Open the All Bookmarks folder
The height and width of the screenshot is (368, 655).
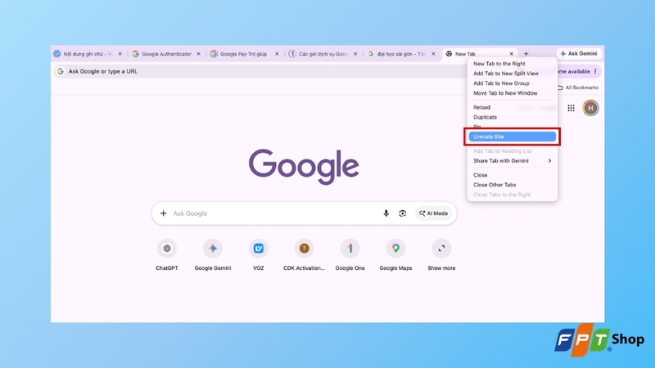point(578,88)
